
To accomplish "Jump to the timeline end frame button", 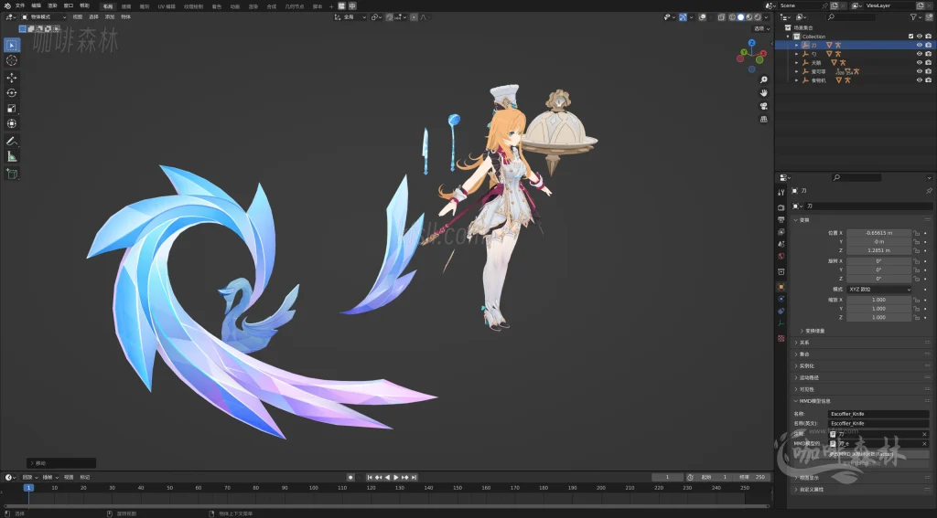I will (414, 478).
